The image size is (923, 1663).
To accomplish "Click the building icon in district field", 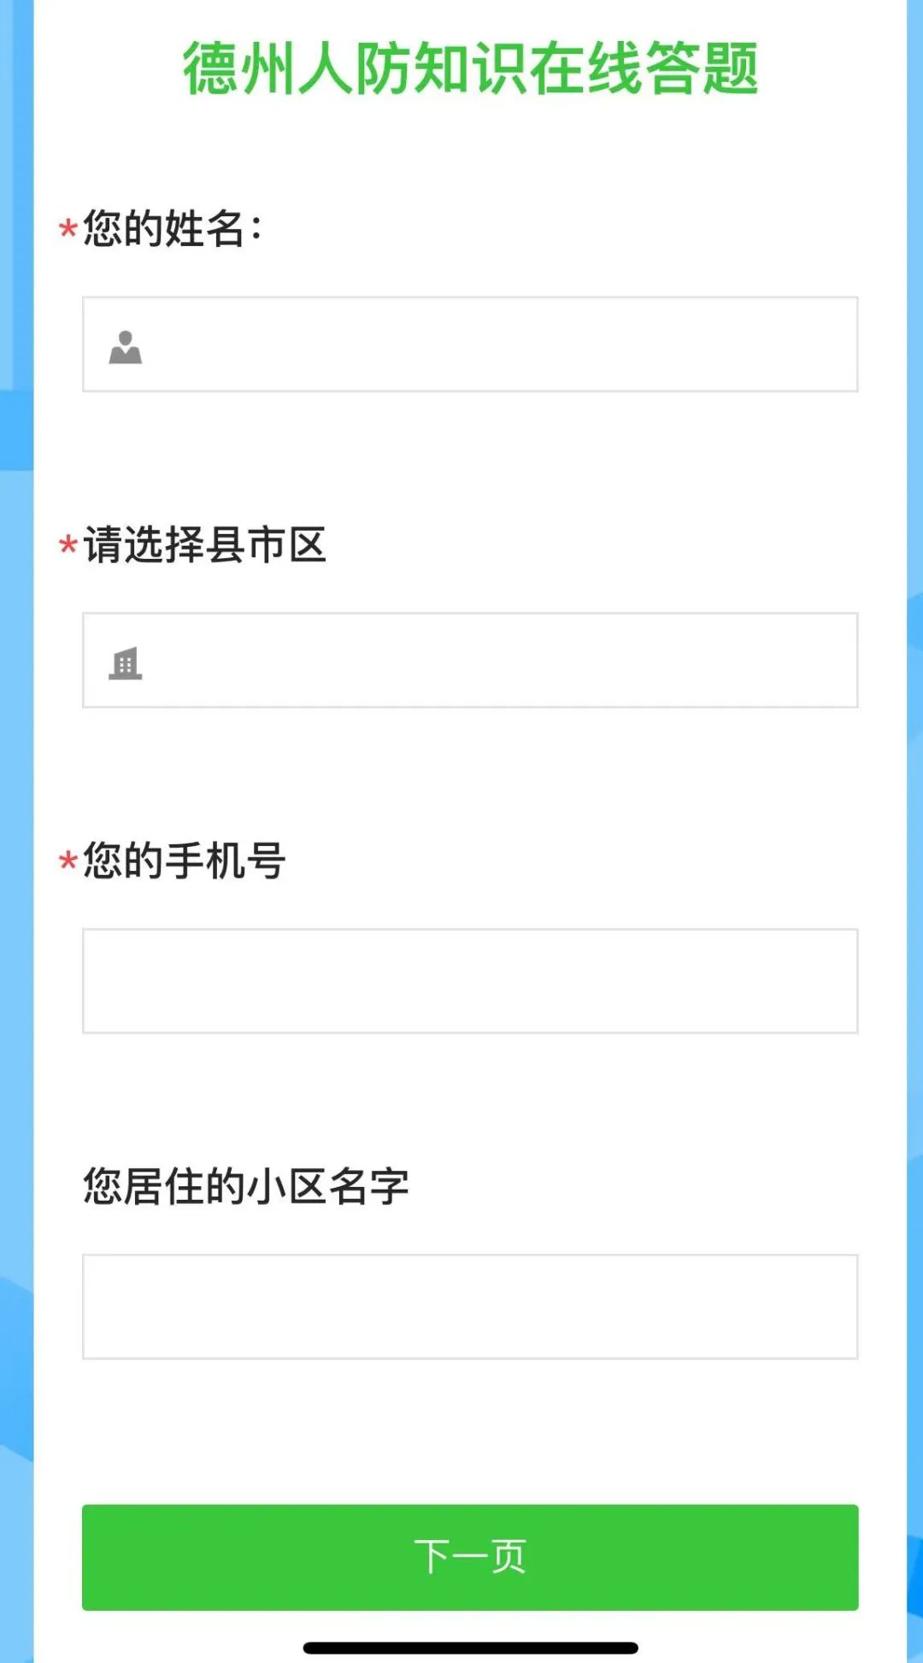I will tap(125, 663).
